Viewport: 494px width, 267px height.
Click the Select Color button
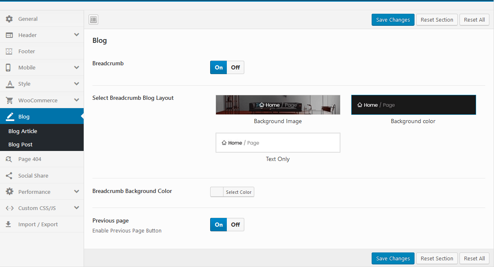click(238, 192)
